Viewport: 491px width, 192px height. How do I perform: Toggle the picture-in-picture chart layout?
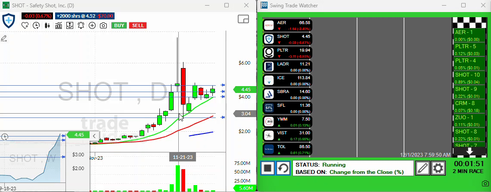[x=243, y=19]
